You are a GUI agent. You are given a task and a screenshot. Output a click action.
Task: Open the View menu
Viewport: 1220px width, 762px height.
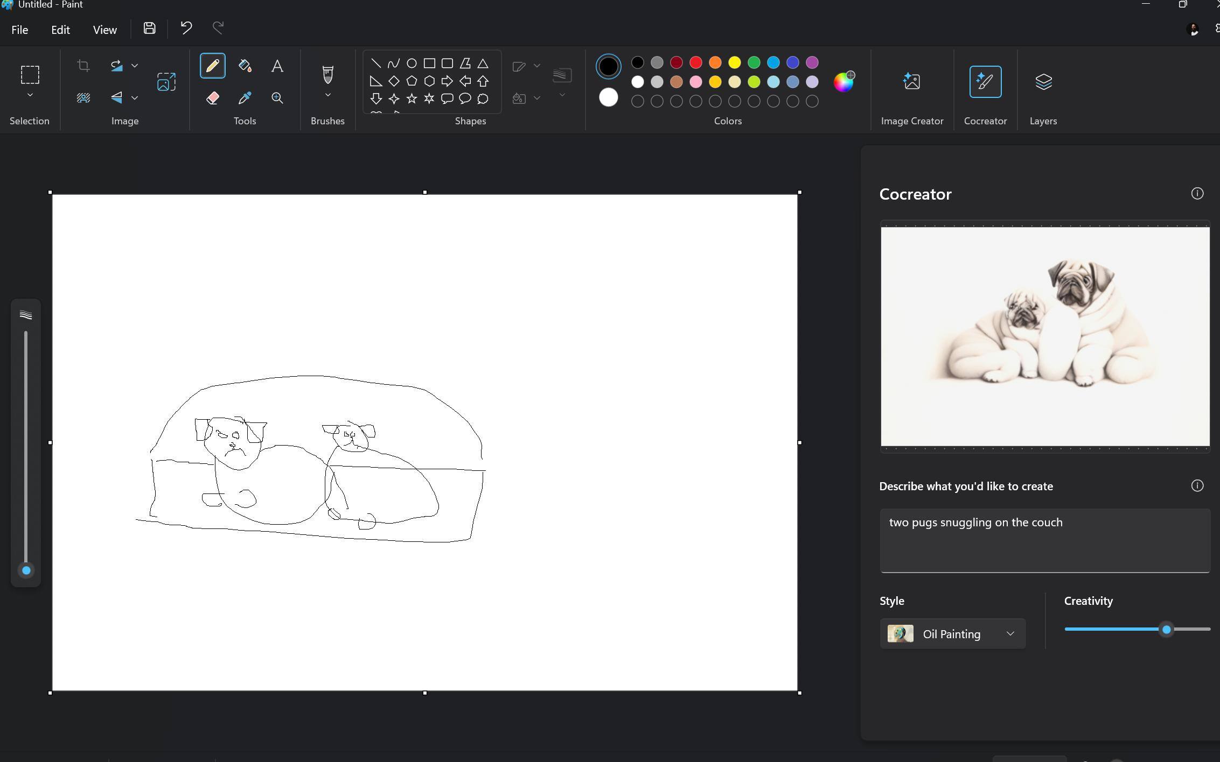(104, 30)
